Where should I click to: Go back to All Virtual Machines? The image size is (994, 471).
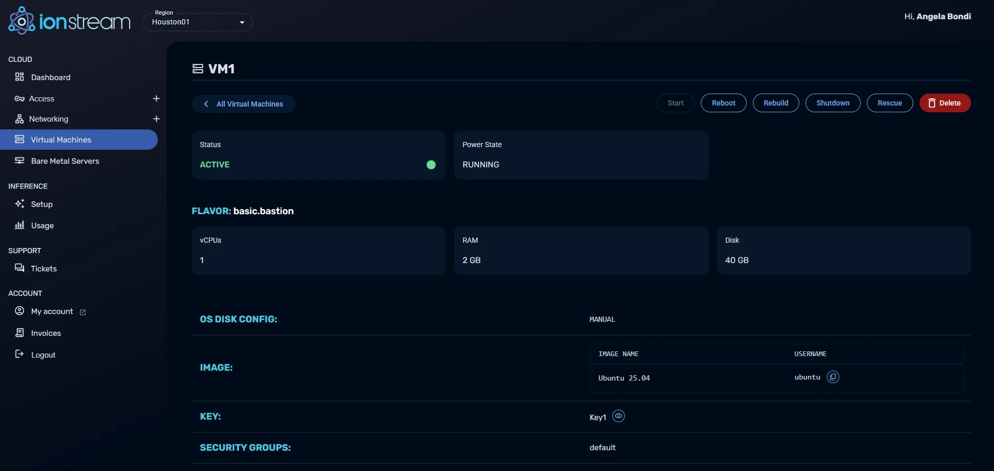coord(244,104)
